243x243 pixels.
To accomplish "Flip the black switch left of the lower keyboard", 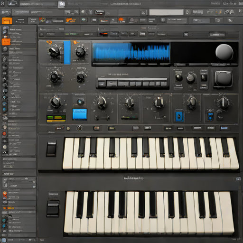I will click(53, 208).
